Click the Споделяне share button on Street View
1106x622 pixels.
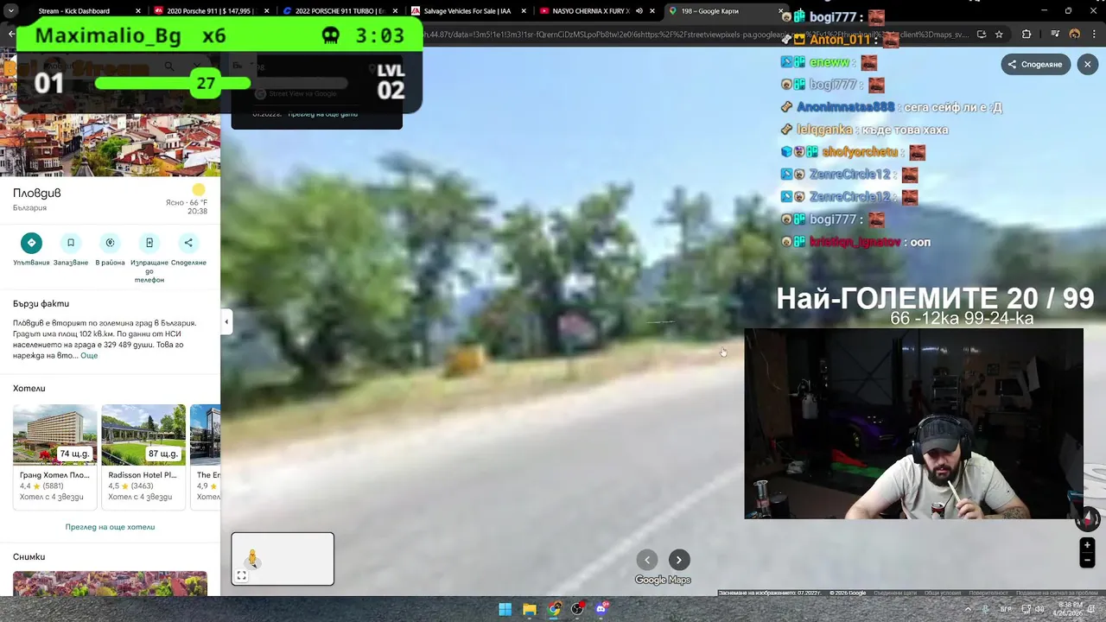coord(1035,64)
